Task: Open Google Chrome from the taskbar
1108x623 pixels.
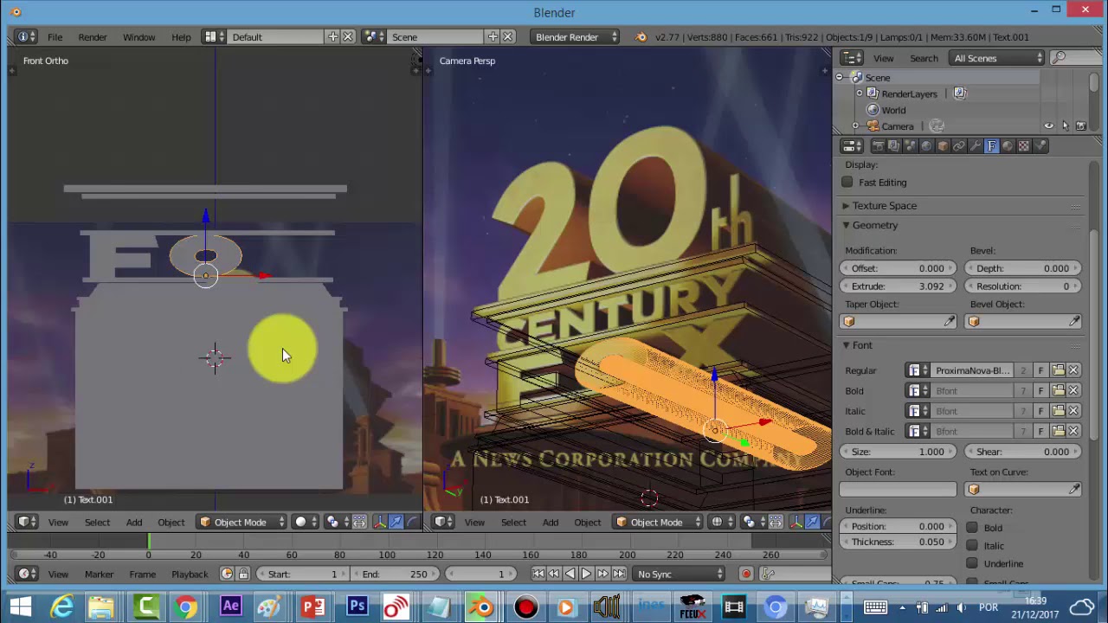Action: [x=186, y=607]
